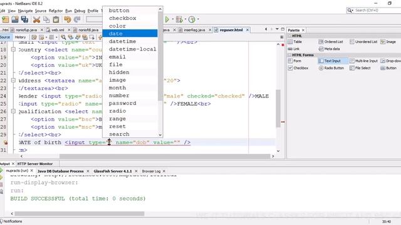Click the Save All toolbar icon
The image size is (401, 225).
[24, 19]
